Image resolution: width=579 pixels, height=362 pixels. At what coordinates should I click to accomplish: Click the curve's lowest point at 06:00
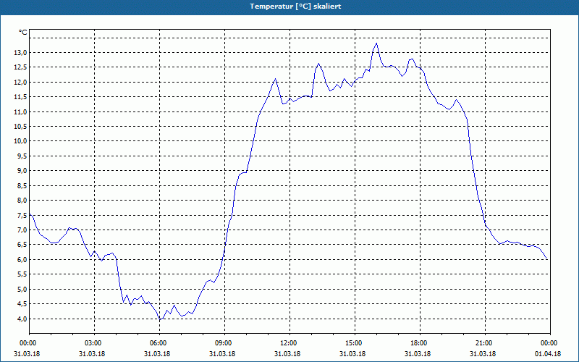[x=159, y=319]
